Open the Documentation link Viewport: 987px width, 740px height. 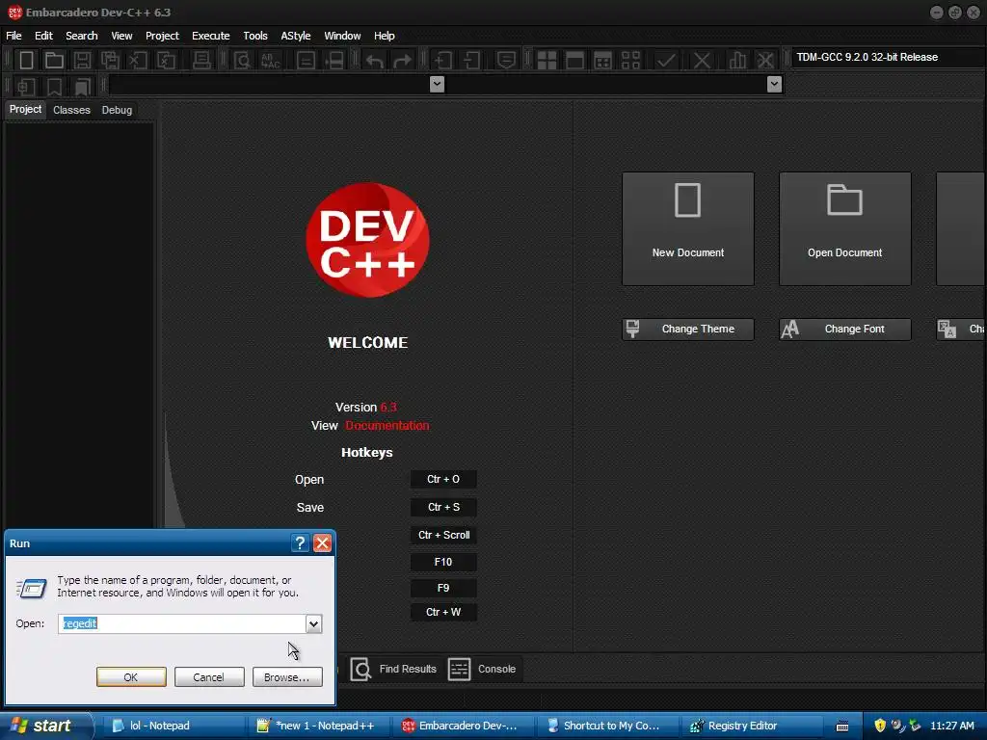[387, 425]
